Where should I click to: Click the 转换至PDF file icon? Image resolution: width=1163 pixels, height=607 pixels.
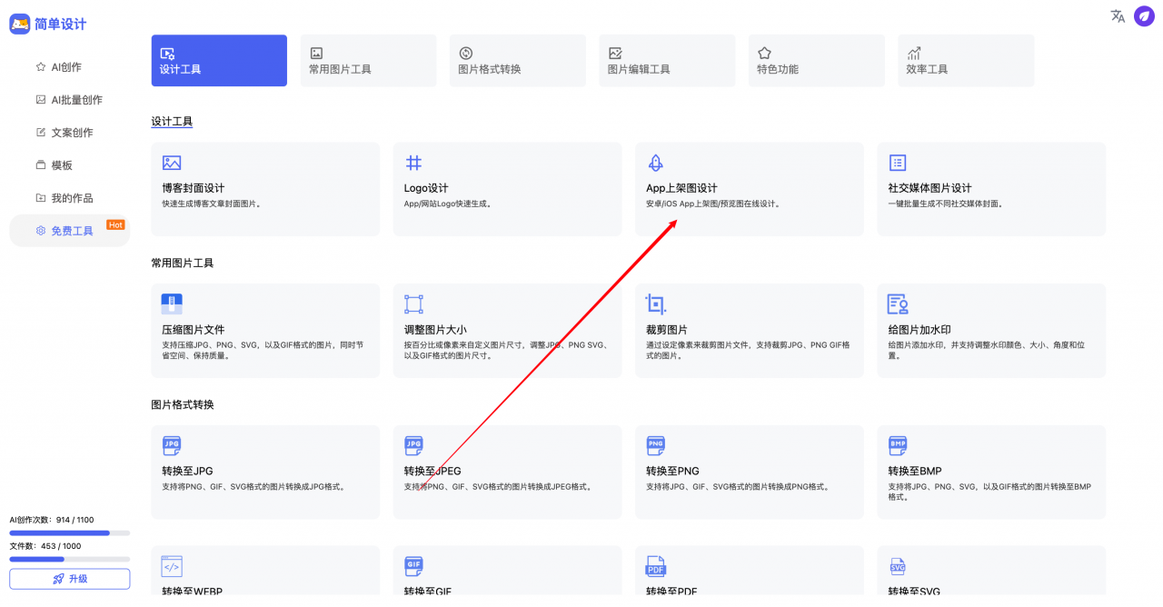tap(656, 567)
